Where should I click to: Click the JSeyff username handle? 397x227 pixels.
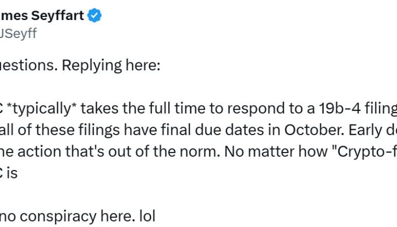pos(19,33)
